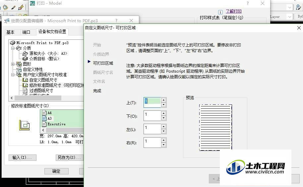Click the 完成 wizard step
The width and height of the screenshot is (303, 187).
click(97, 91)
